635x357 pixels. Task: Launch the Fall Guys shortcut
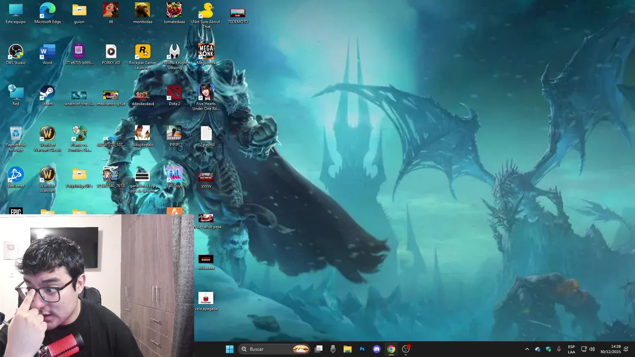174,178
